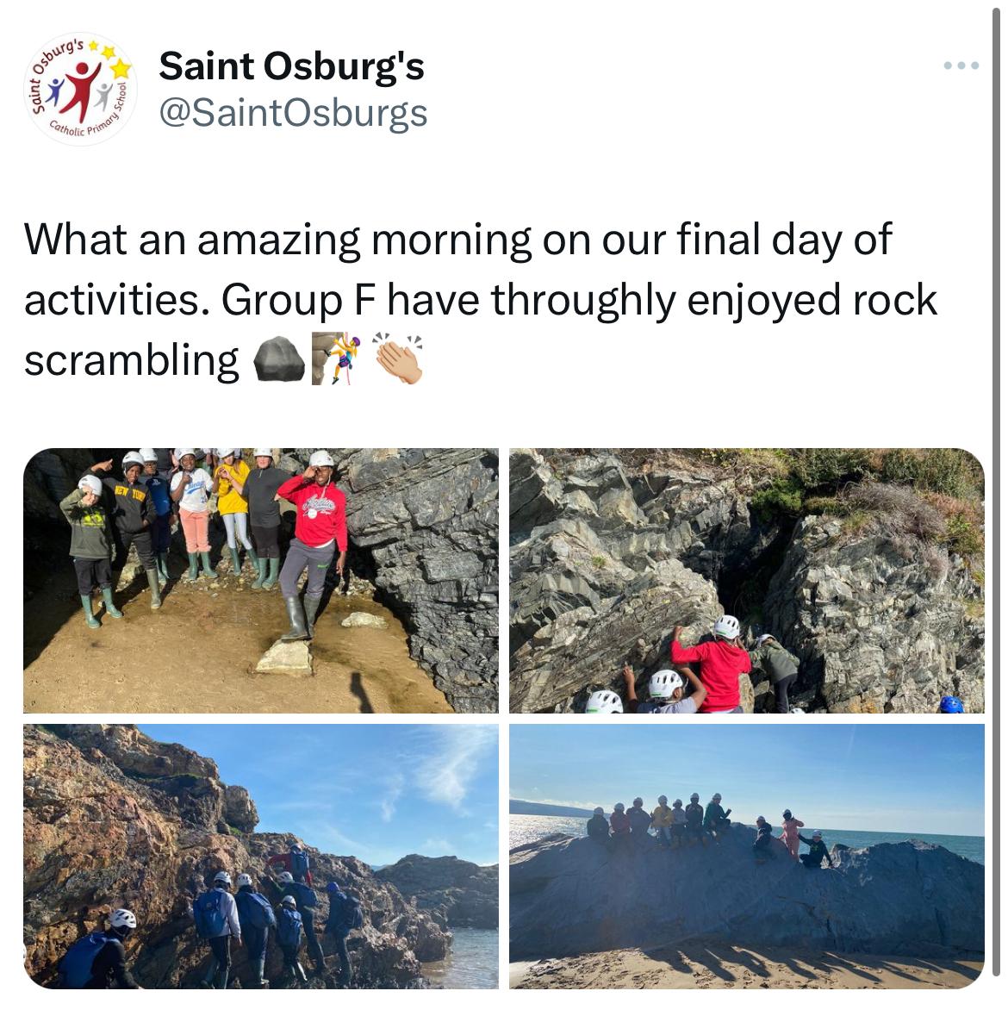Screen dimensions: 1008x1016
Task: Click the vertical scrollbar on the right edge
Action: 996,492
